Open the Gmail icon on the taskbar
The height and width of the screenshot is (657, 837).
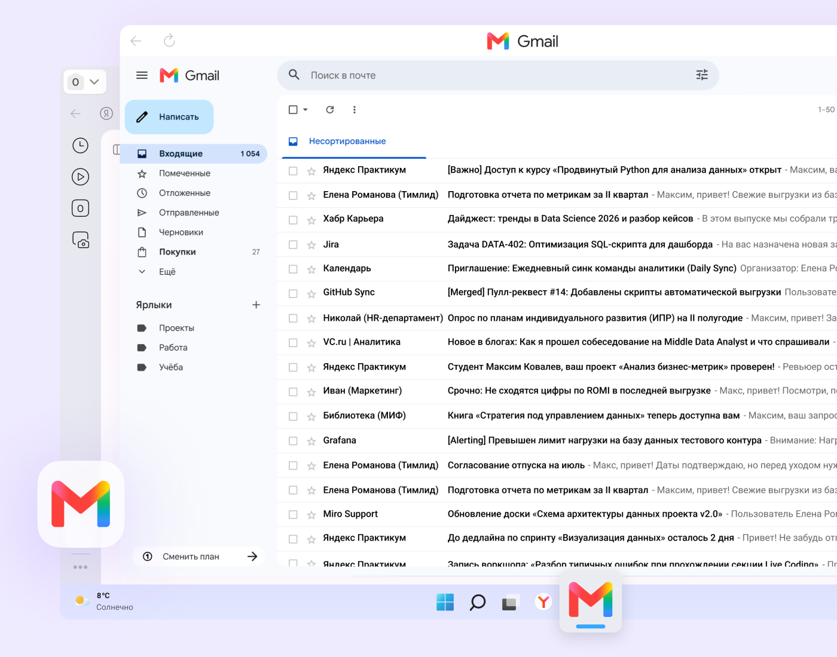click(x=591, y=601)
